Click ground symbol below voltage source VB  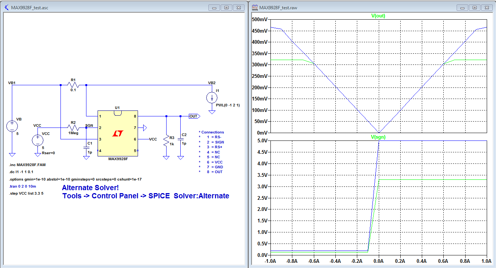tap(12, 154)
